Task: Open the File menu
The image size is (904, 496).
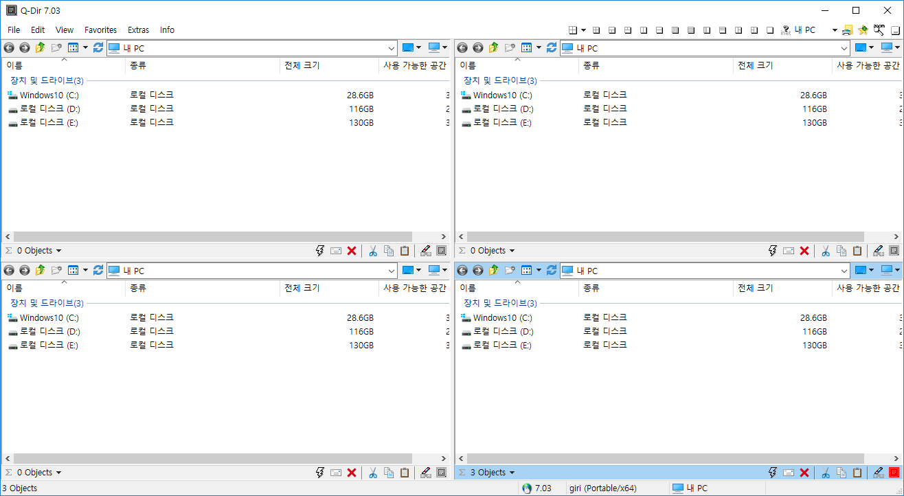Action: [14, 30]
